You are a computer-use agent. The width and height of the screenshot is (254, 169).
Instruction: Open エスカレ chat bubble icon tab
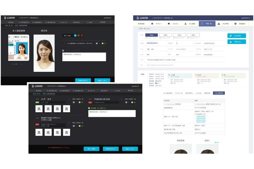pyautogui.click(x=169, y=24)
